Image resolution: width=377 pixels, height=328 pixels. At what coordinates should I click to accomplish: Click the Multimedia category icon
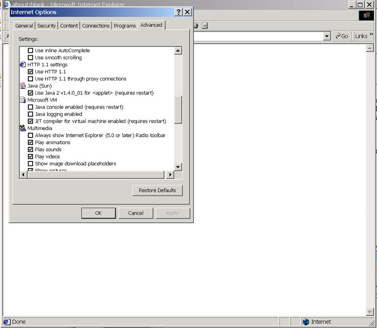(x=23, y=128)
